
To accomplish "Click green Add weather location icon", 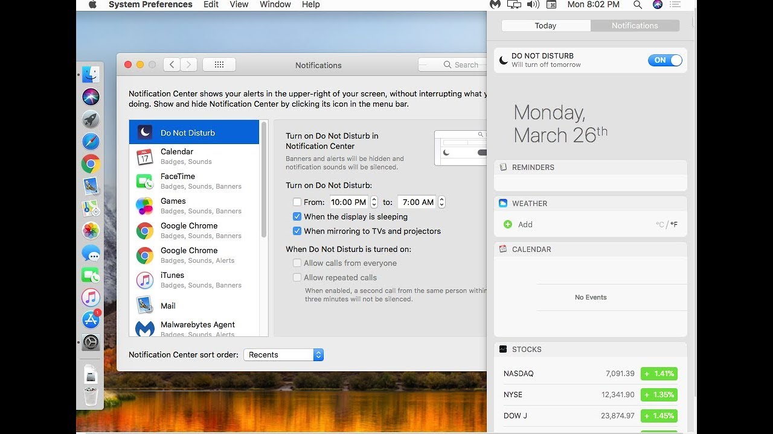I will tap(508, 224).
